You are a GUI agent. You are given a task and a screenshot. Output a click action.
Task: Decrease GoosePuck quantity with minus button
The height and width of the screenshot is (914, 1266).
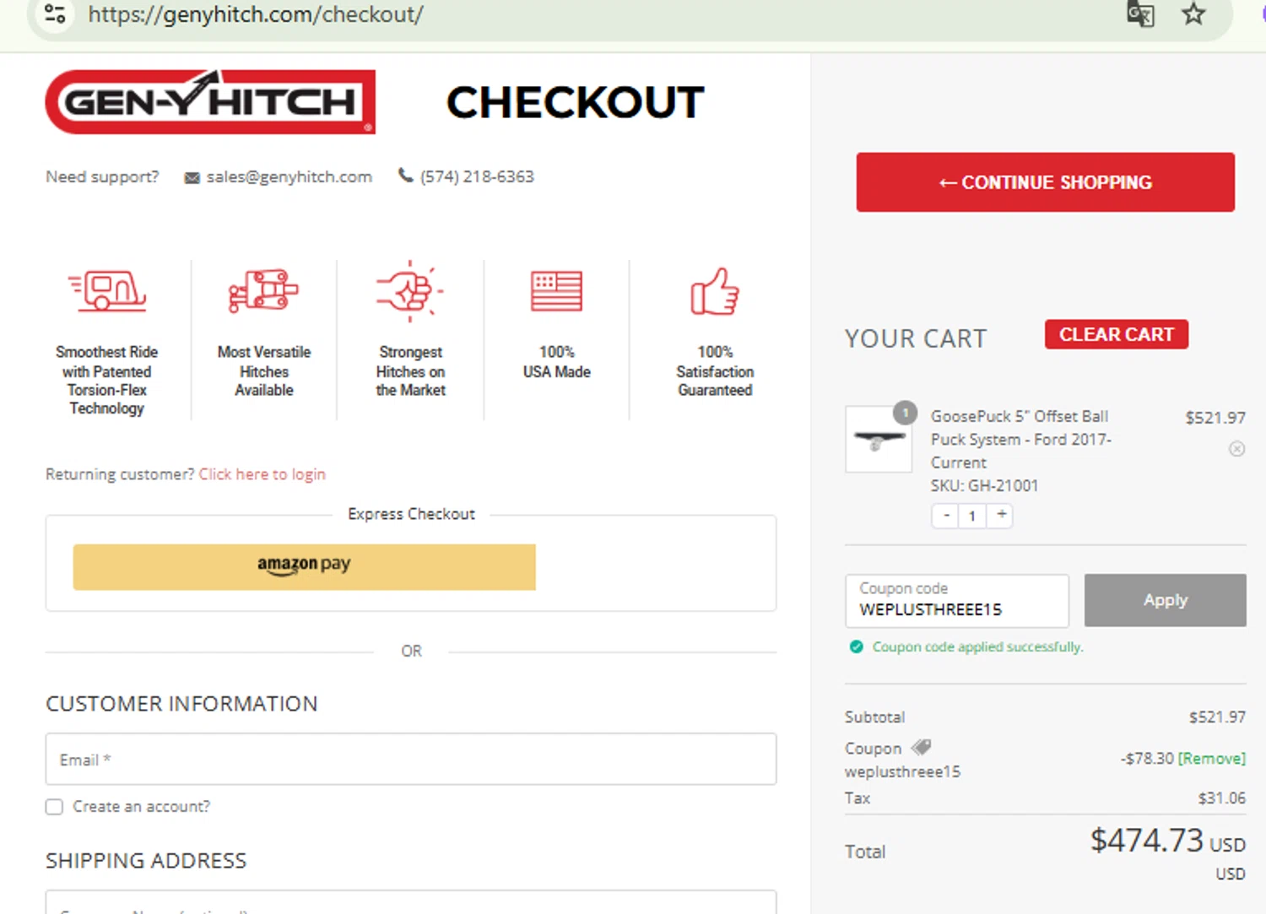(x=946, y=515)
